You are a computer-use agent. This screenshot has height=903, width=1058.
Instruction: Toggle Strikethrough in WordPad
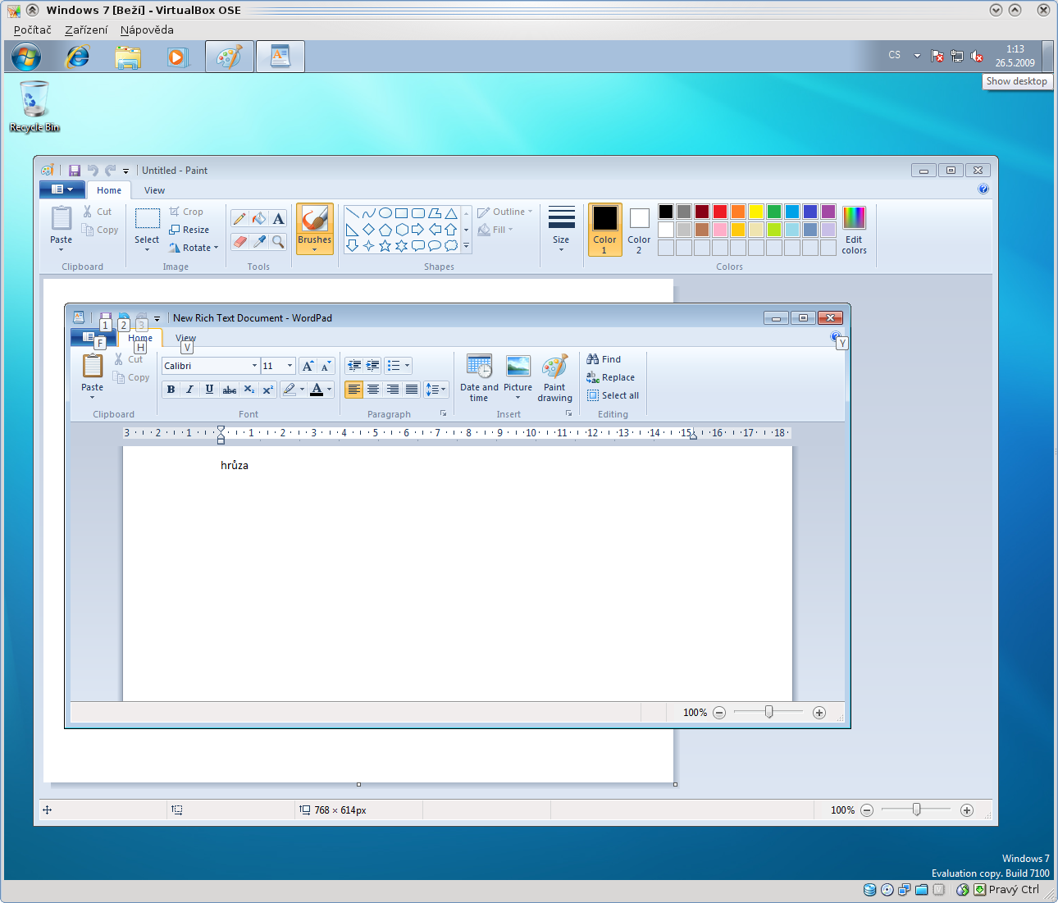(230, 390)
